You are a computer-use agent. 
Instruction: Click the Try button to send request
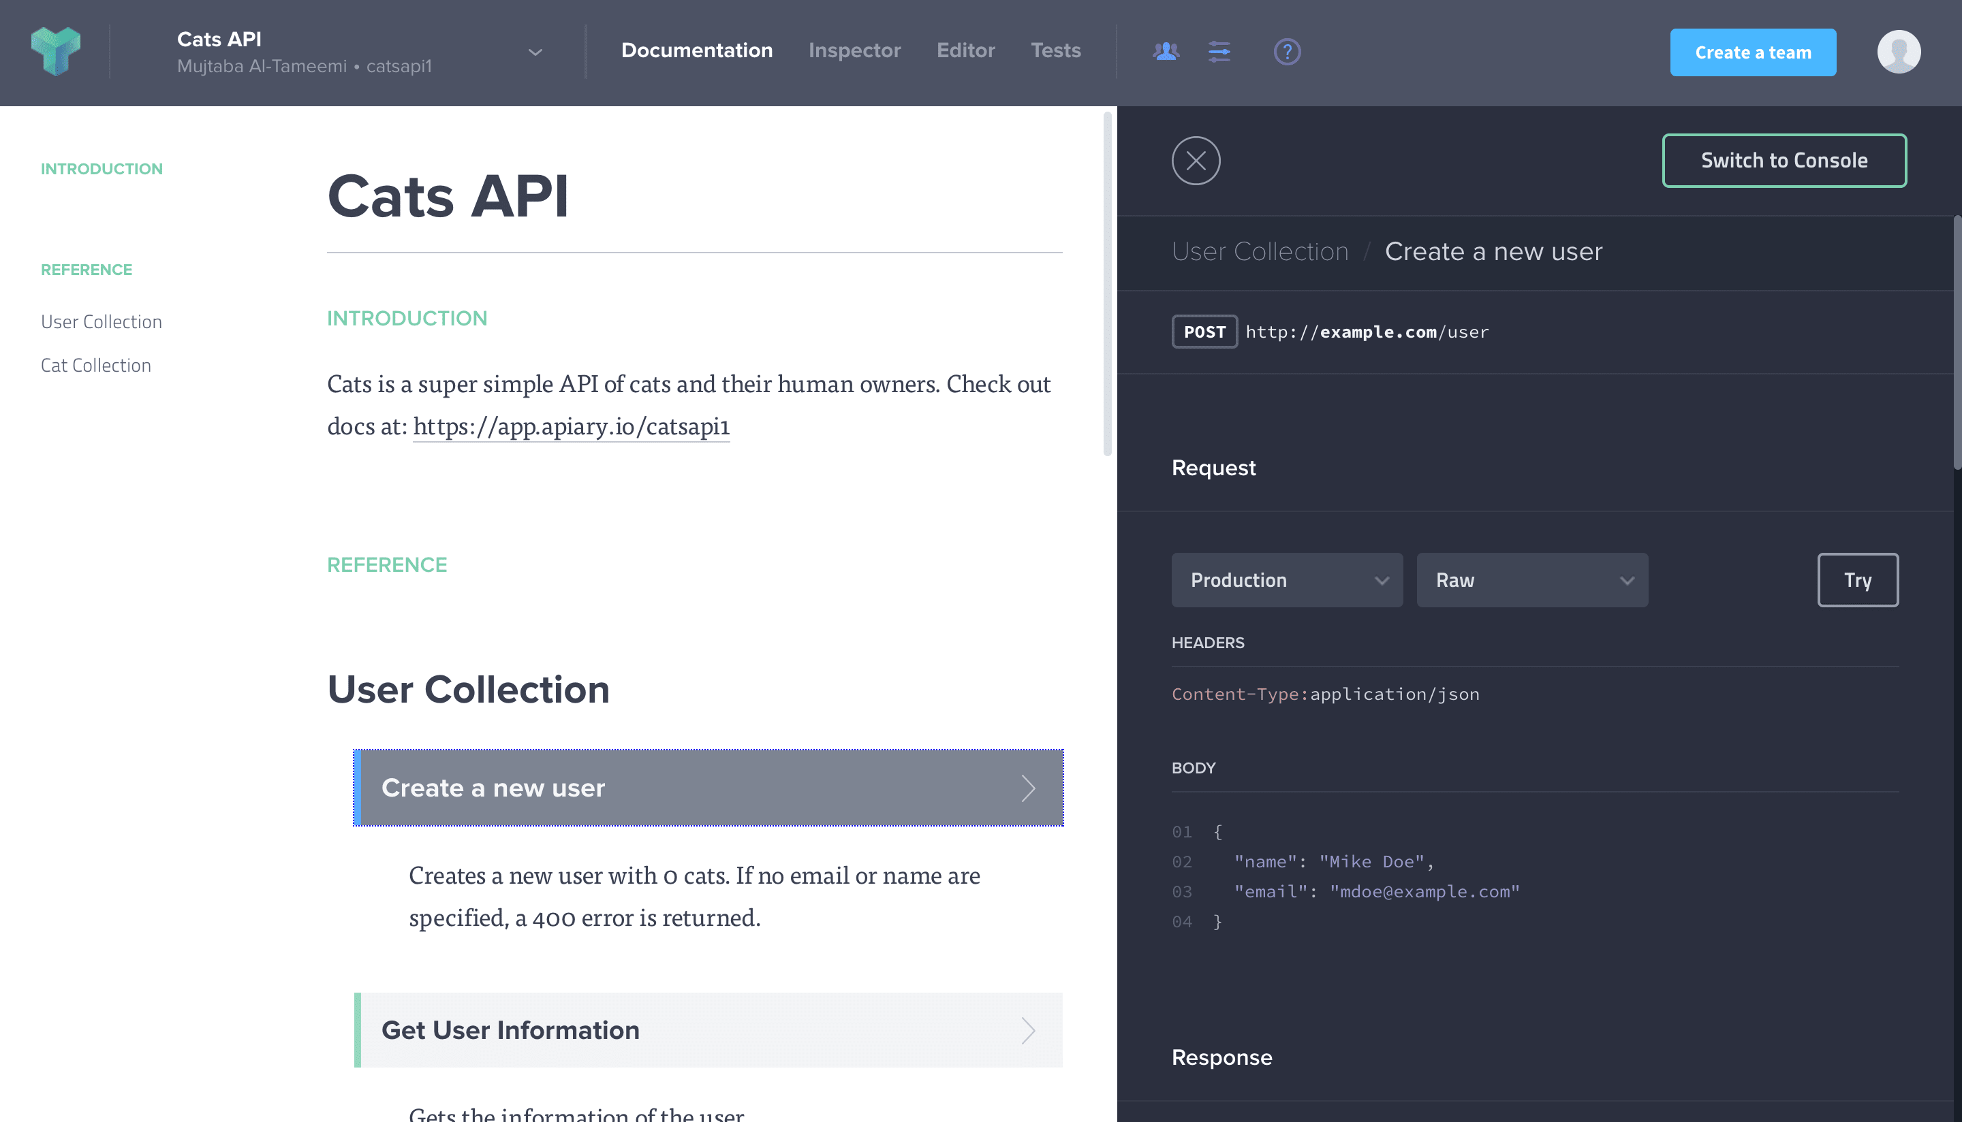pyautogui.click(x=1858, y=579)
